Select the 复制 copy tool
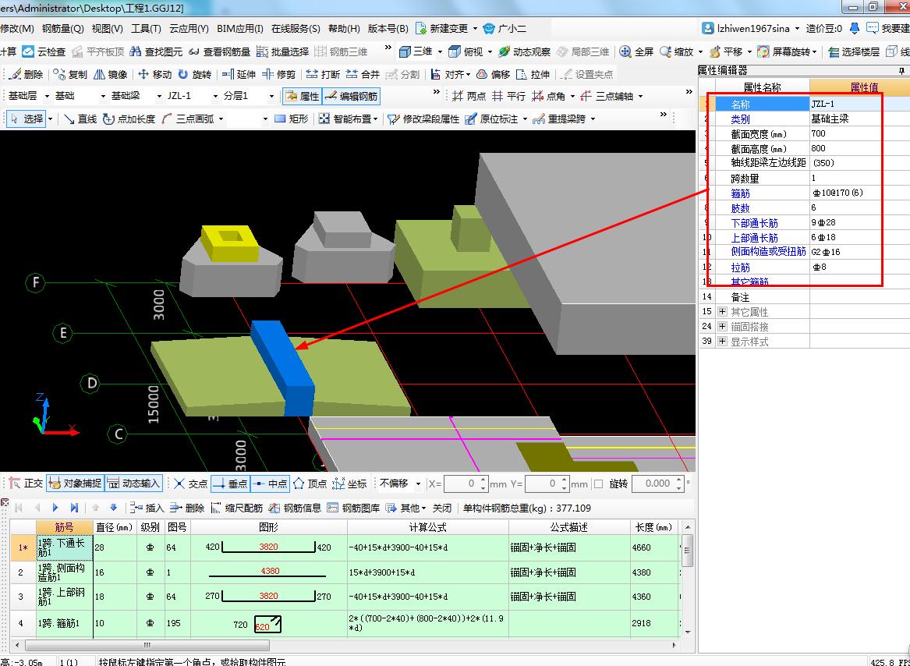This screenshot has width=910, height=666. pyautogui.click(x=70, y=74)
